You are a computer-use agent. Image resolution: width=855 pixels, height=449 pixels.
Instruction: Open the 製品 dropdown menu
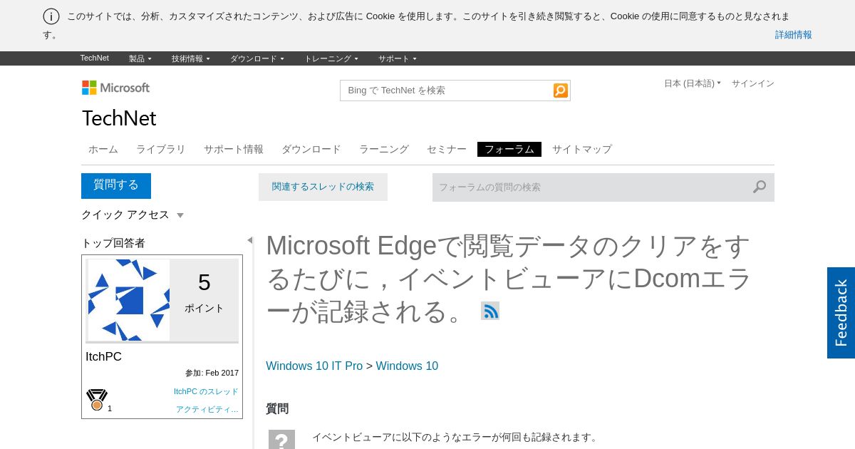[x=140, y=58]
